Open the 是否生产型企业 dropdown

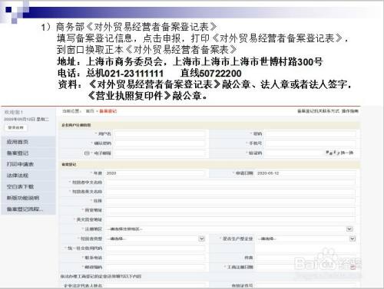306,238
